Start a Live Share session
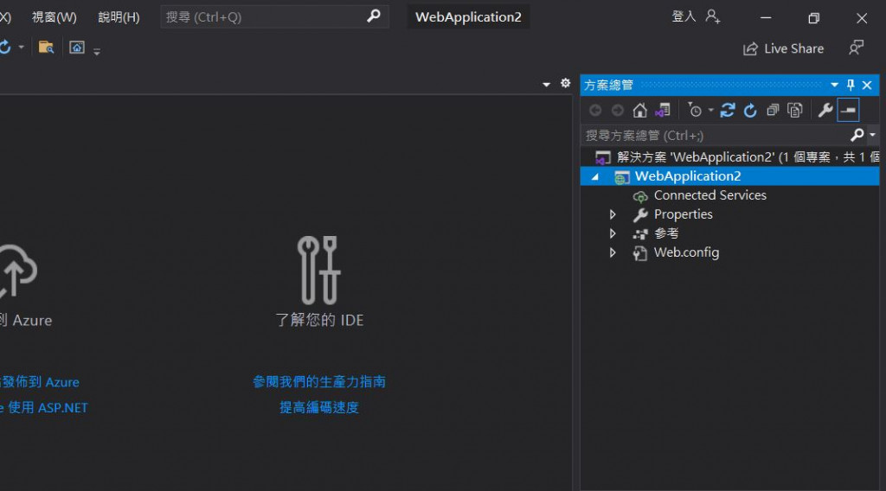Image resolution: width=886 pixels, height=491 pixels. pos(783,48)
